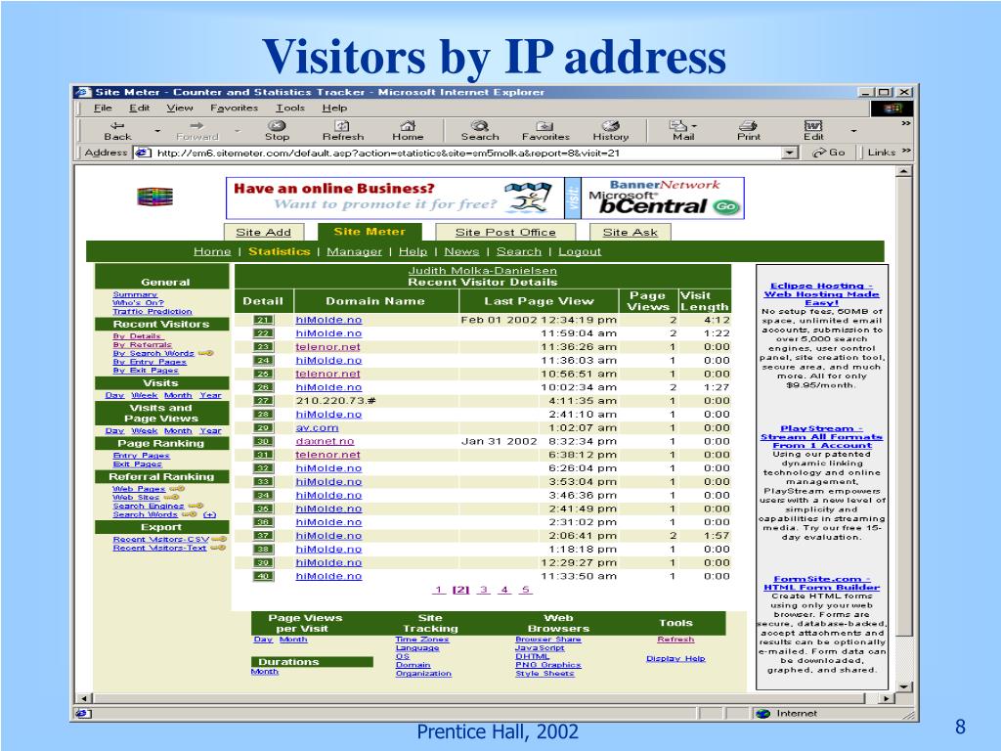Click inside the Address URL field

466,153
